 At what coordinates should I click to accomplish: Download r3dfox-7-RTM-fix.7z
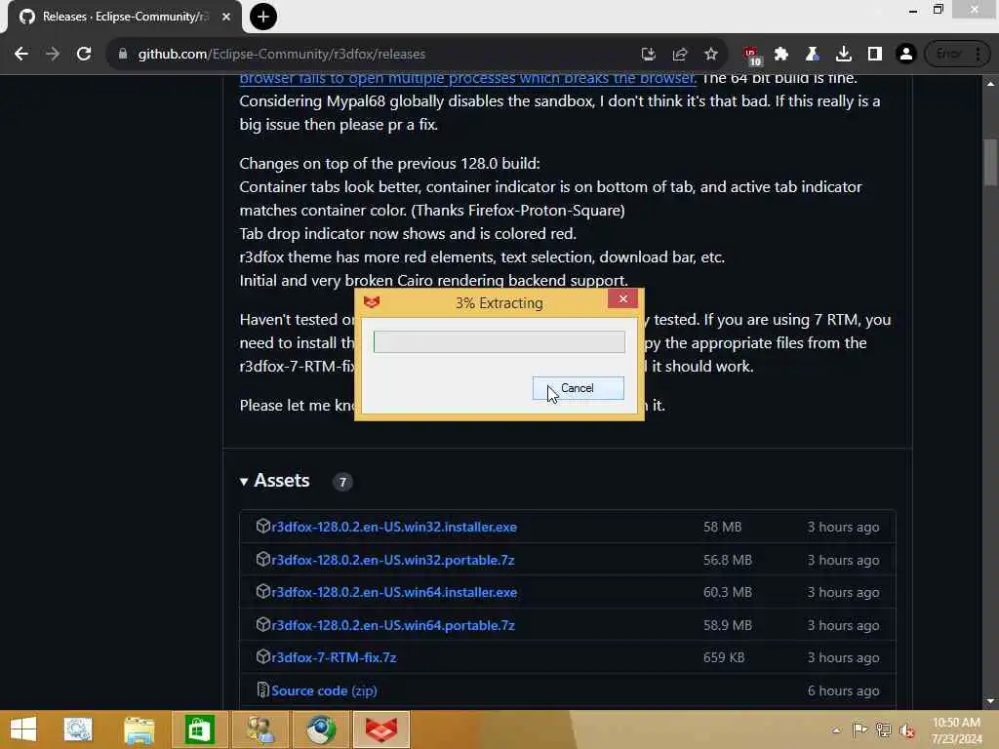[x=334, y=658]
